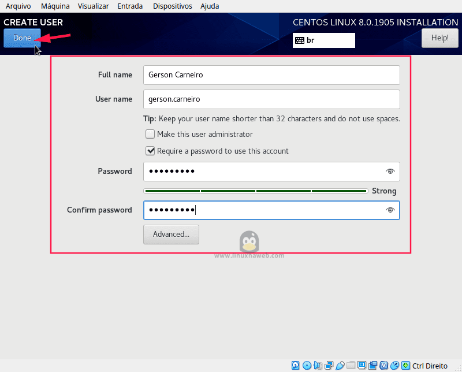This screenshot has height=372, width=462.
Task: Focus the Confirm password field
Action: click(271, 210)
